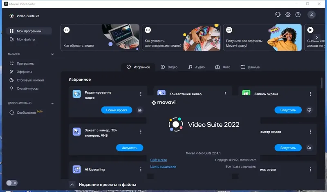Click the "Movavi Video Suite 22.4.1" version text
The image size is (327, 192).
[203, 153]
